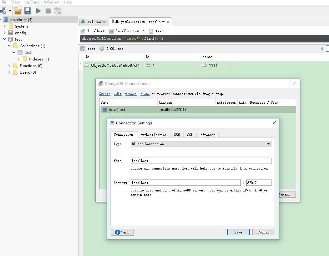Click the _id column header
Viewport: 329px width, 256px height.
[x=114, y=57]
